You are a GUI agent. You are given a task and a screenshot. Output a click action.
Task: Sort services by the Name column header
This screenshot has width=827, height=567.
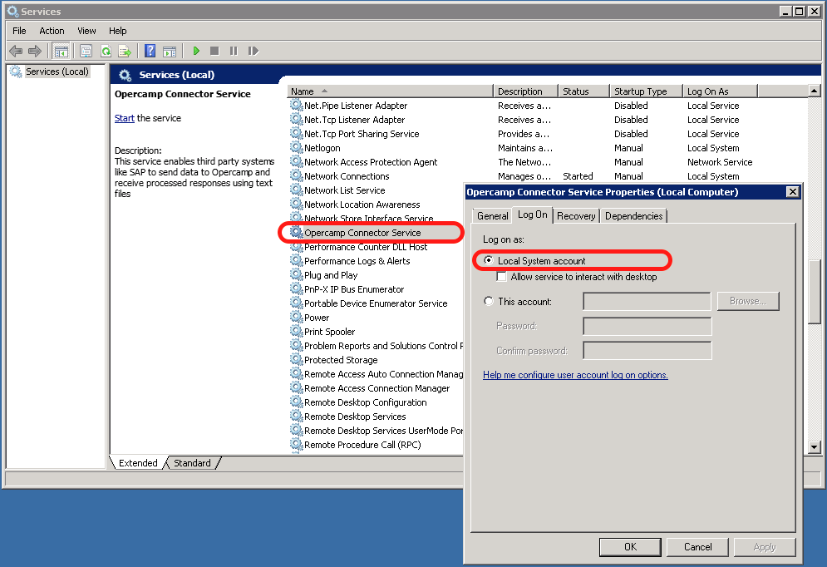389,91
